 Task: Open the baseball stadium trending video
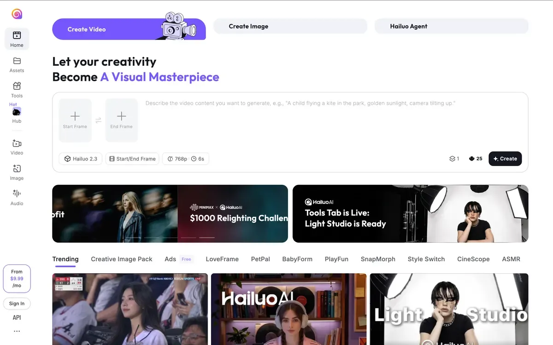130,309
